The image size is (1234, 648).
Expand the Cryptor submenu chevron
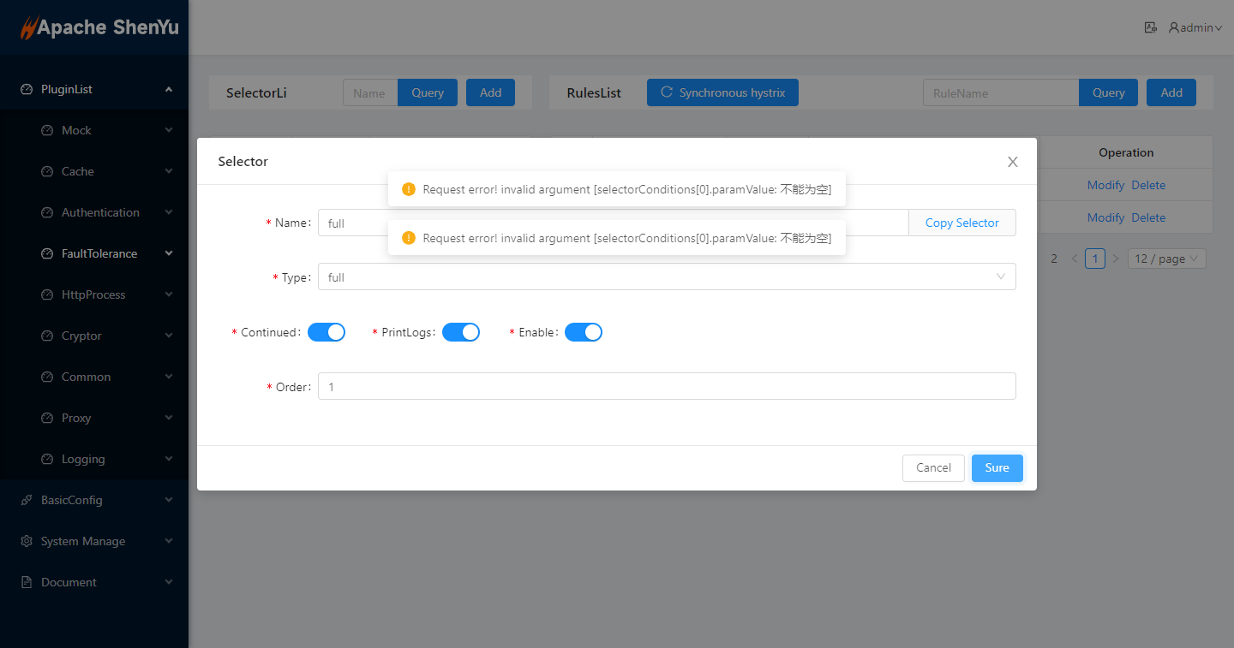[x=169, y=336]
